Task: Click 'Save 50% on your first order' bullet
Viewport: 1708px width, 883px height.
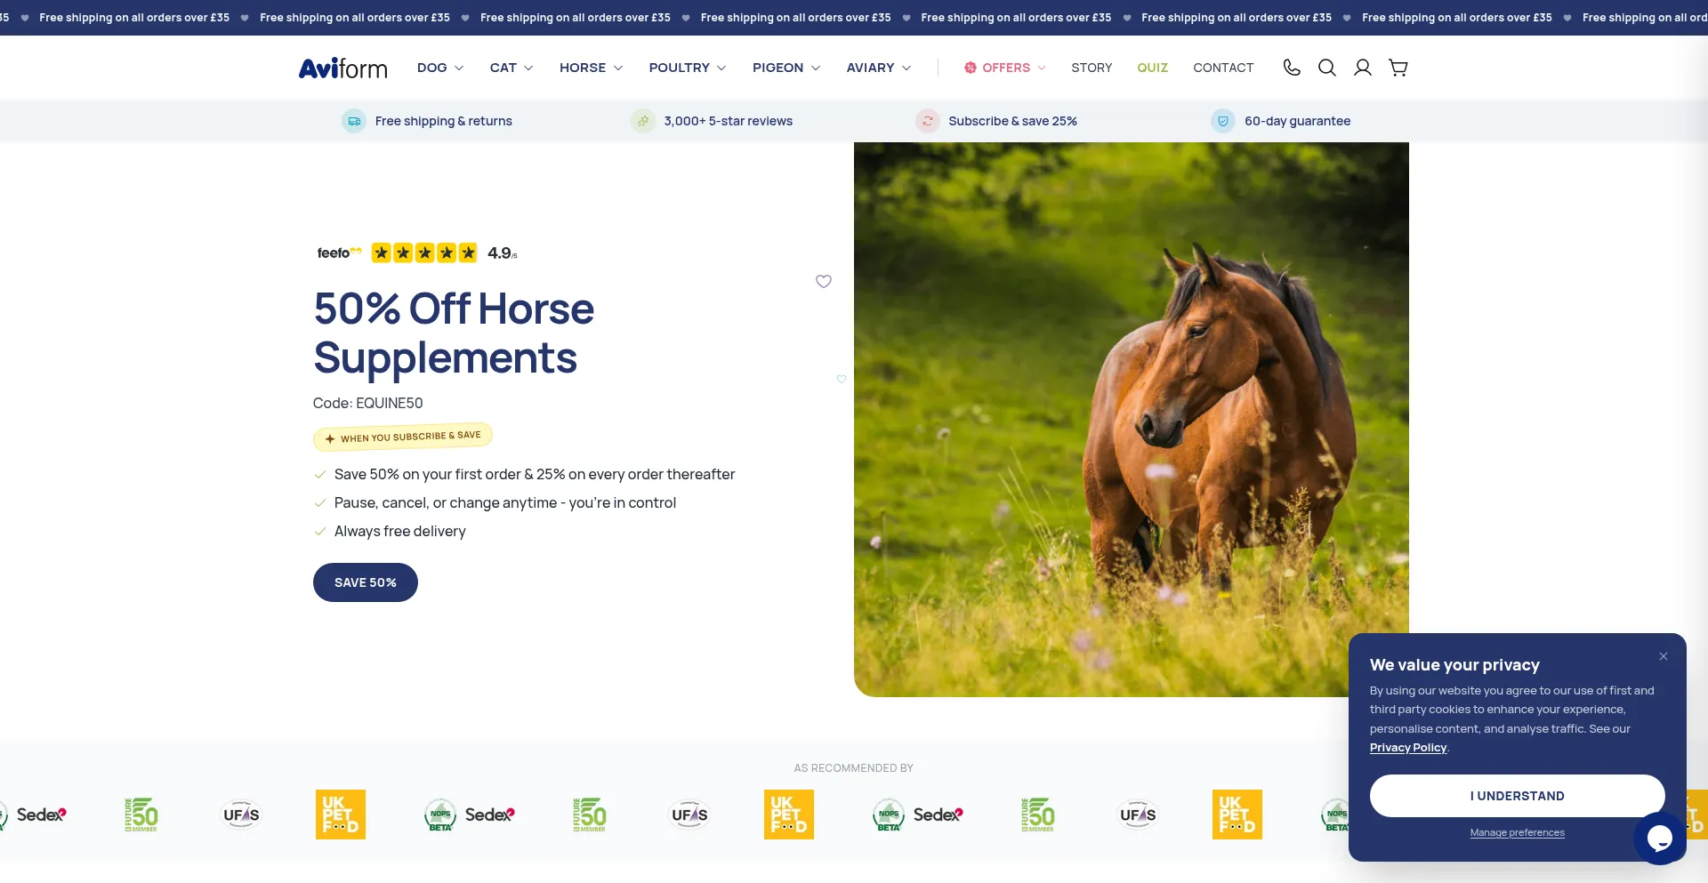Action: click(534, 474)
